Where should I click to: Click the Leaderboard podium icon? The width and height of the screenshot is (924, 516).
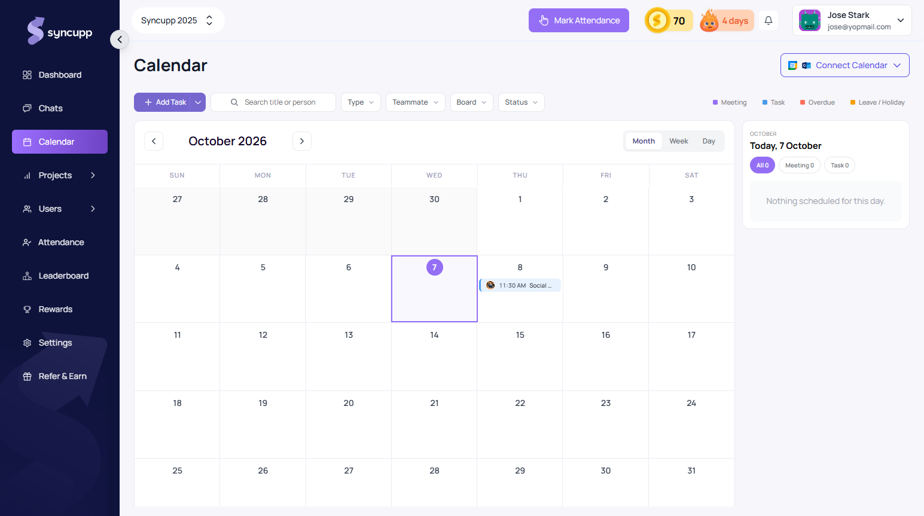[27, 276]
